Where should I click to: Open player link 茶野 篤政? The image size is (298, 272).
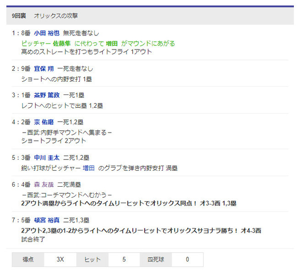point(47,95)
